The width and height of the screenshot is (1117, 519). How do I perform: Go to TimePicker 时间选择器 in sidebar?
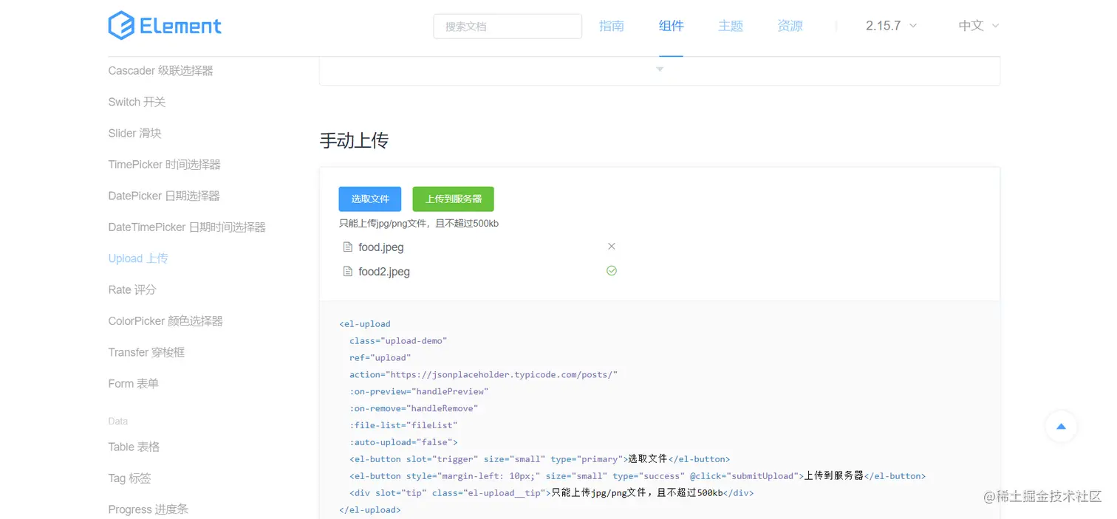pos(164,165)
